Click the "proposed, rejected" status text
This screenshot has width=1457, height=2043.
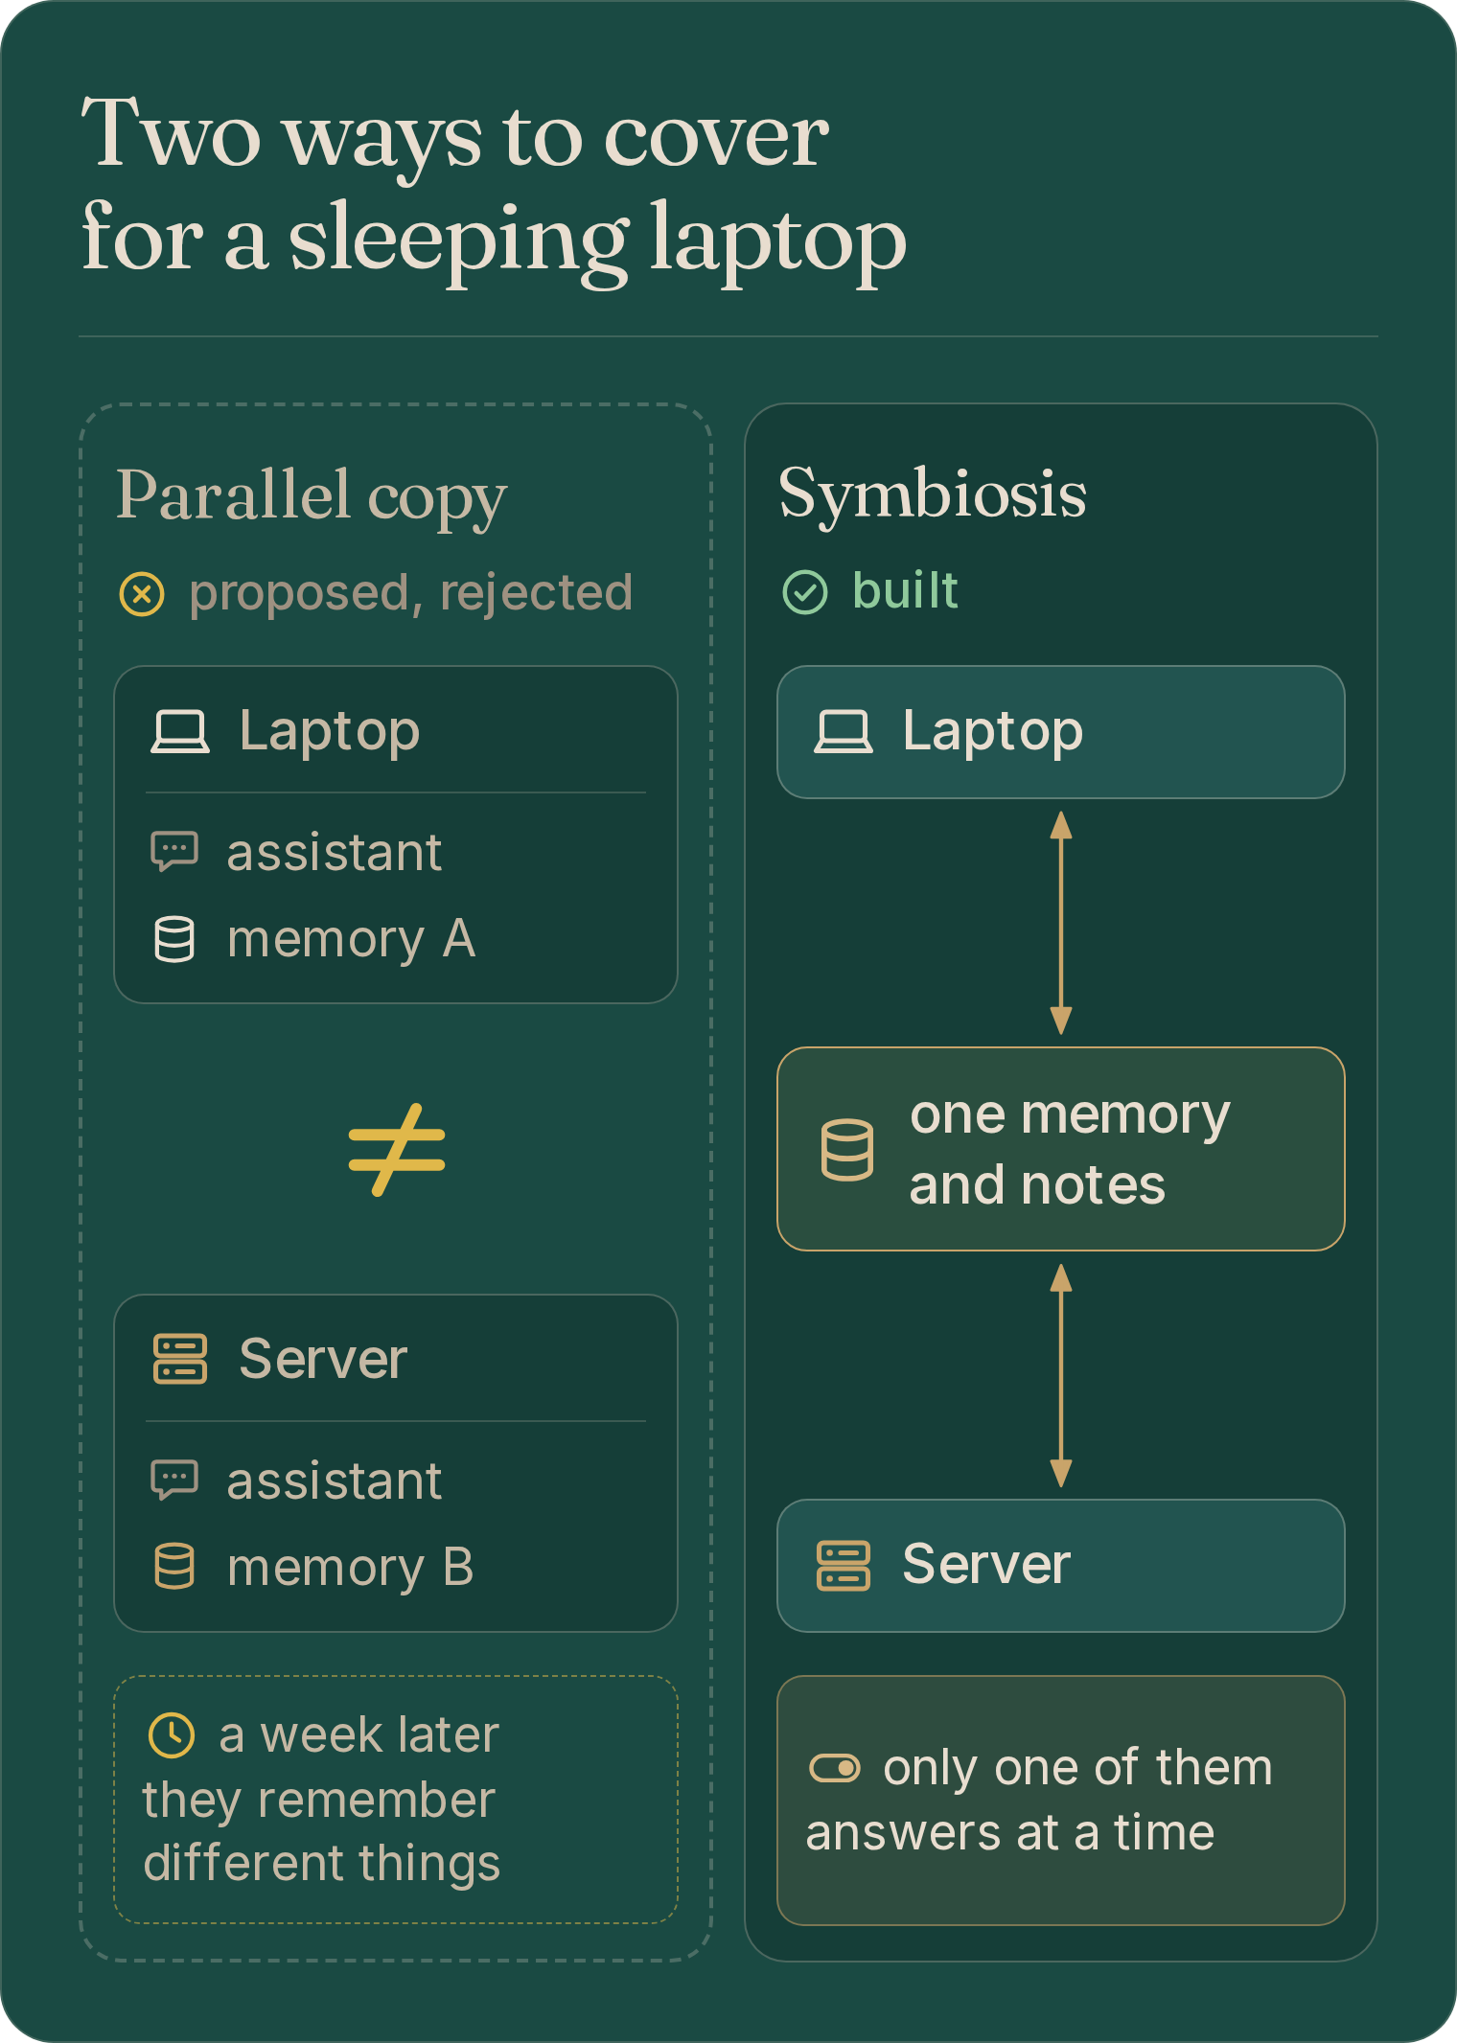(411, 593)
